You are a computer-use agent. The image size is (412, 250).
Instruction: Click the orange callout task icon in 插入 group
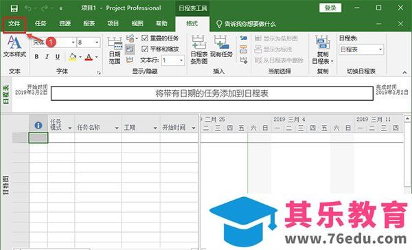click(244, 49)
